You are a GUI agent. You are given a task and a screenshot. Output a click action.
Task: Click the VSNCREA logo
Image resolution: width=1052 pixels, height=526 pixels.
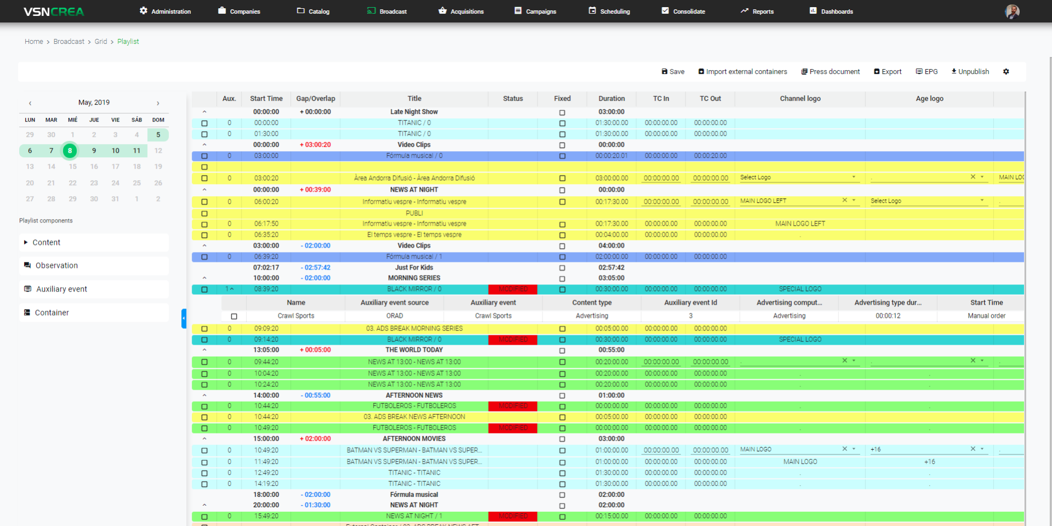(54, 12)
